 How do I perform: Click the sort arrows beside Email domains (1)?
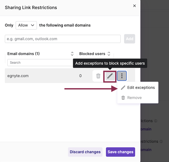(x=72, y=54)
